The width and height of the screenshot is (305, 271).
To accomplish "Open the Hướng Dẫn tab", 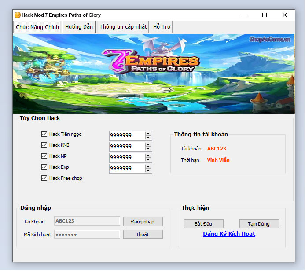I will point(79,27).
